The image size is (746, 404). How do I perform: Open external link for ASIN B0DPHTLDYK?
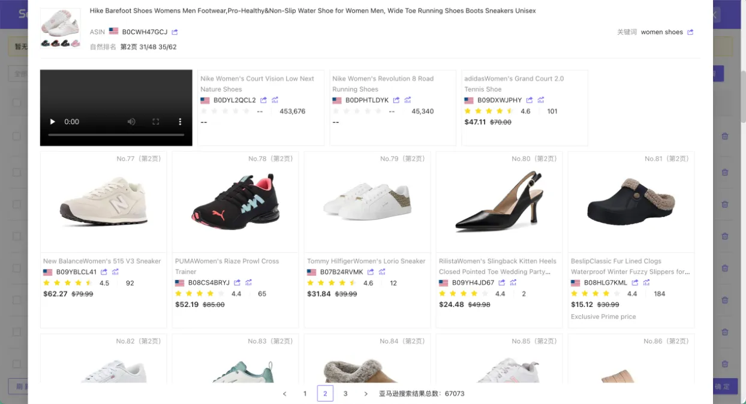396,100
